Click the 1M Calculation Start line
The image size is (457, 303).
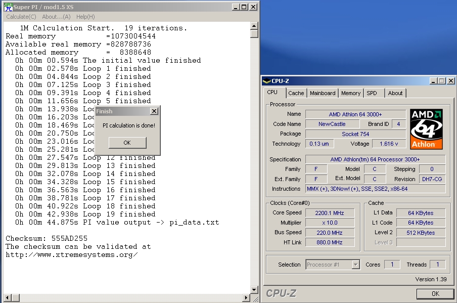(x=103, y=28)
